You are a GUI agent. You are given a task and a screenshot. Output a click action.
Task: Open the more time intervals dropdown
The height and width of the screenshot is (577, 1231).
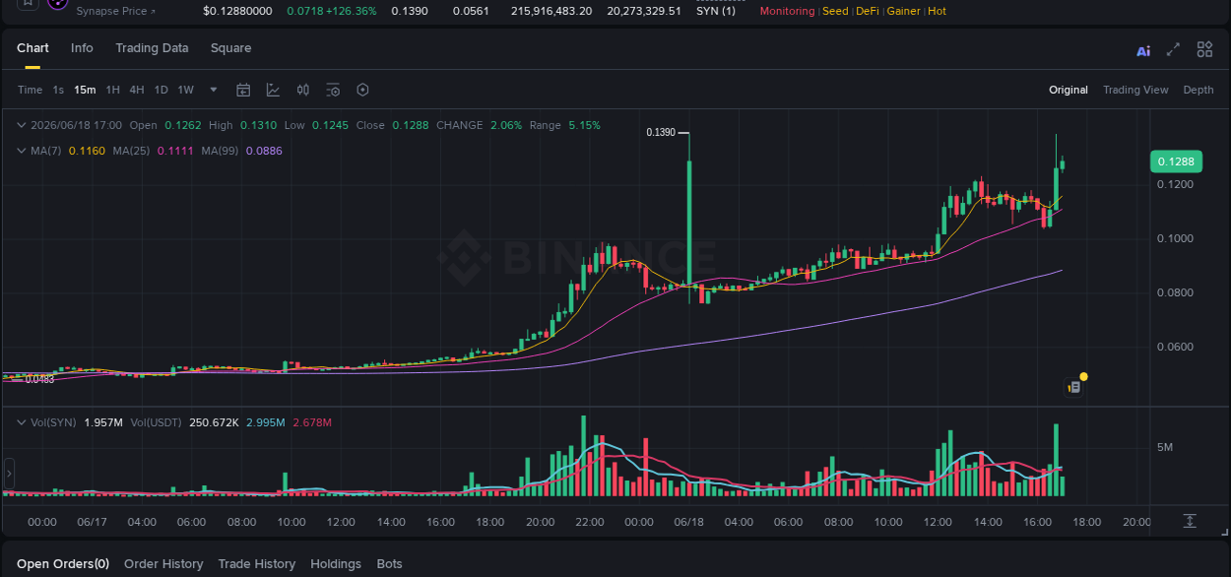coord(214,90)
